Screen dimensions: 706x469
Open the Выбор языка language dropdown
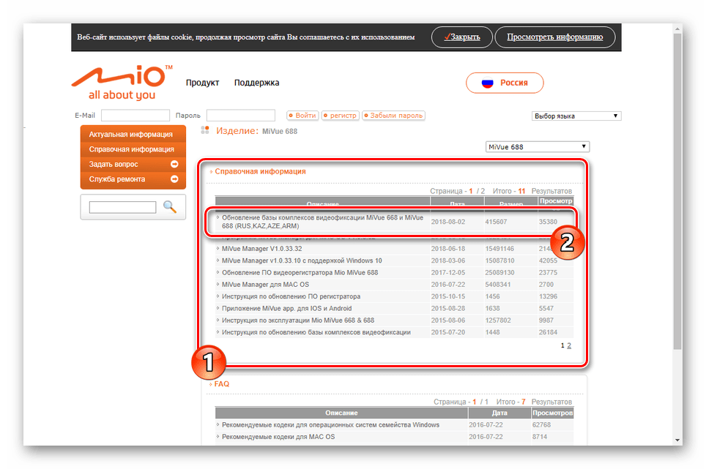576,116
